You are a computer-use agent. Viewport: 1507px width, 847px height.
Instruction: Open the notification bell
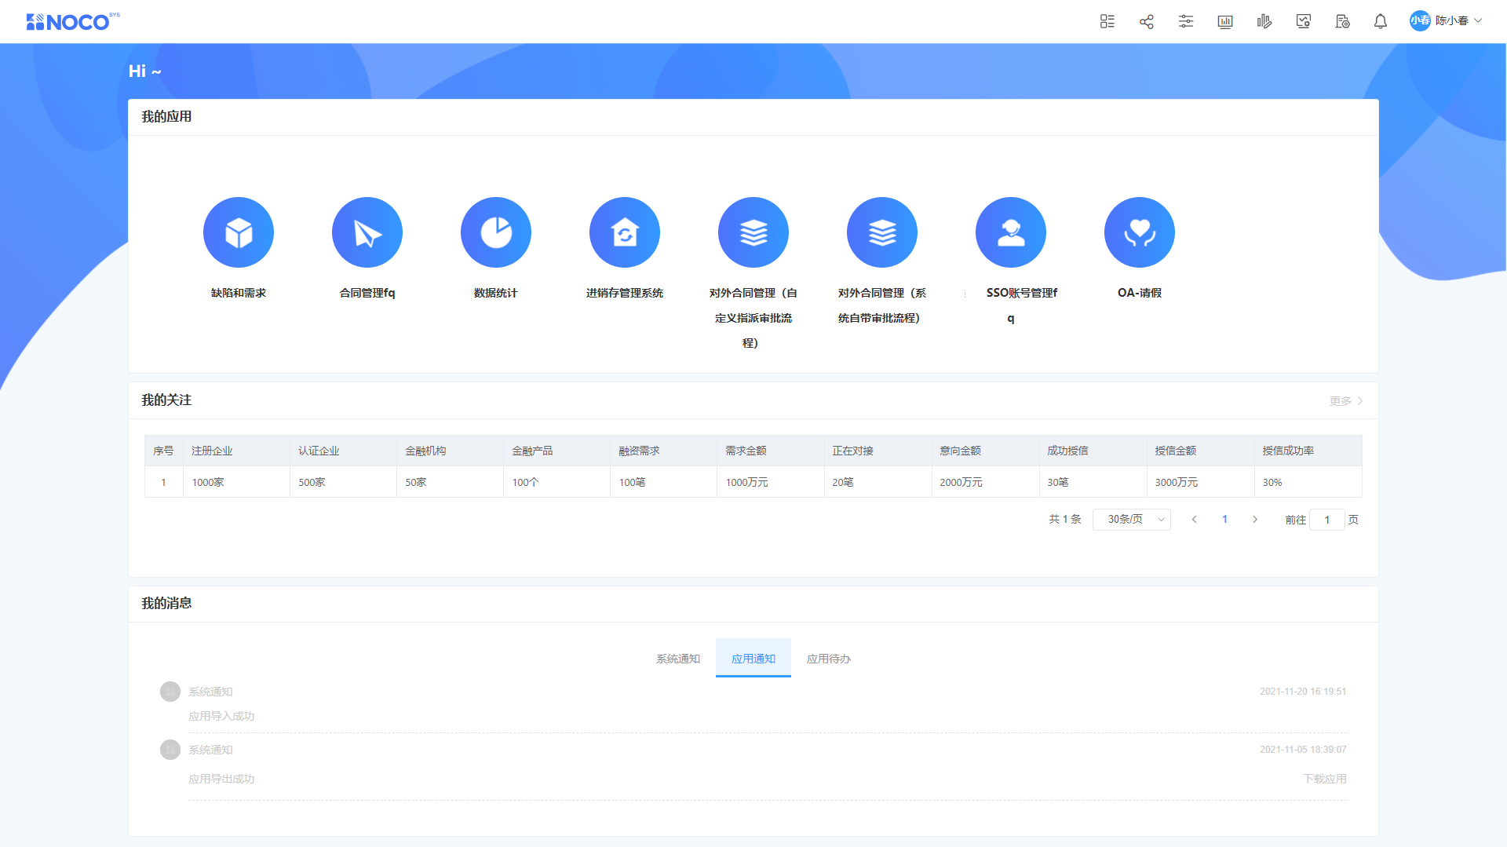tap(1381, 21)
